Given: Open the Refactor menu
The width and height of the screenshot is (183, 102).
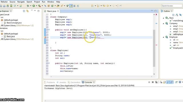Looking at the screenshot, I should click(x=4, y=2).
